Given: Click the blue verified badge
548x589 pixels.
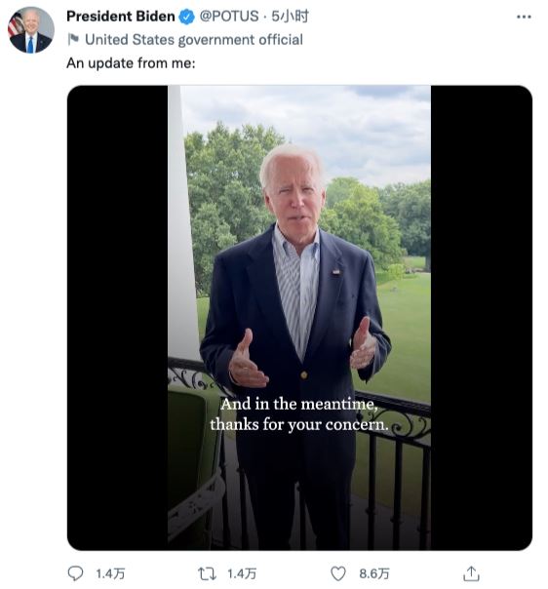Looking at the screenshot, I should (x=186, y=17).
